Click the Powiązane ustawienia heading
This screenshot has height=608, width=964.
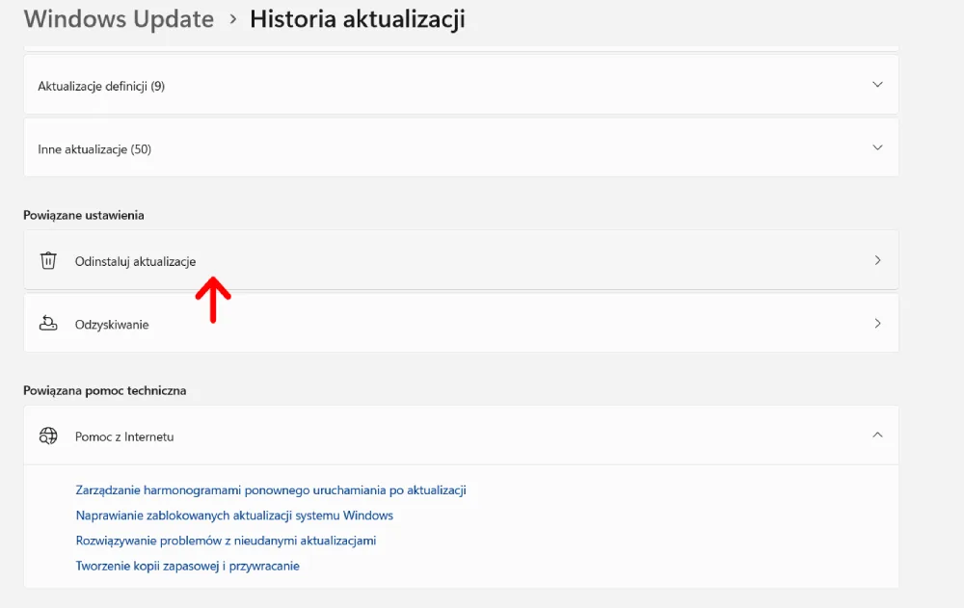(x=84, y=215)
